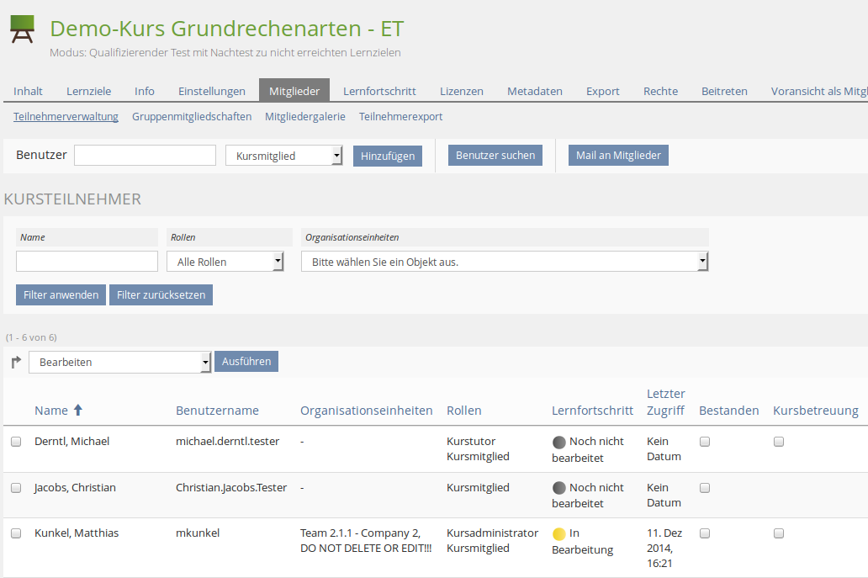Open the Einstellungen tab
Image resolution: width=868 pixels, height=578 pixels.
click(212, 91)
